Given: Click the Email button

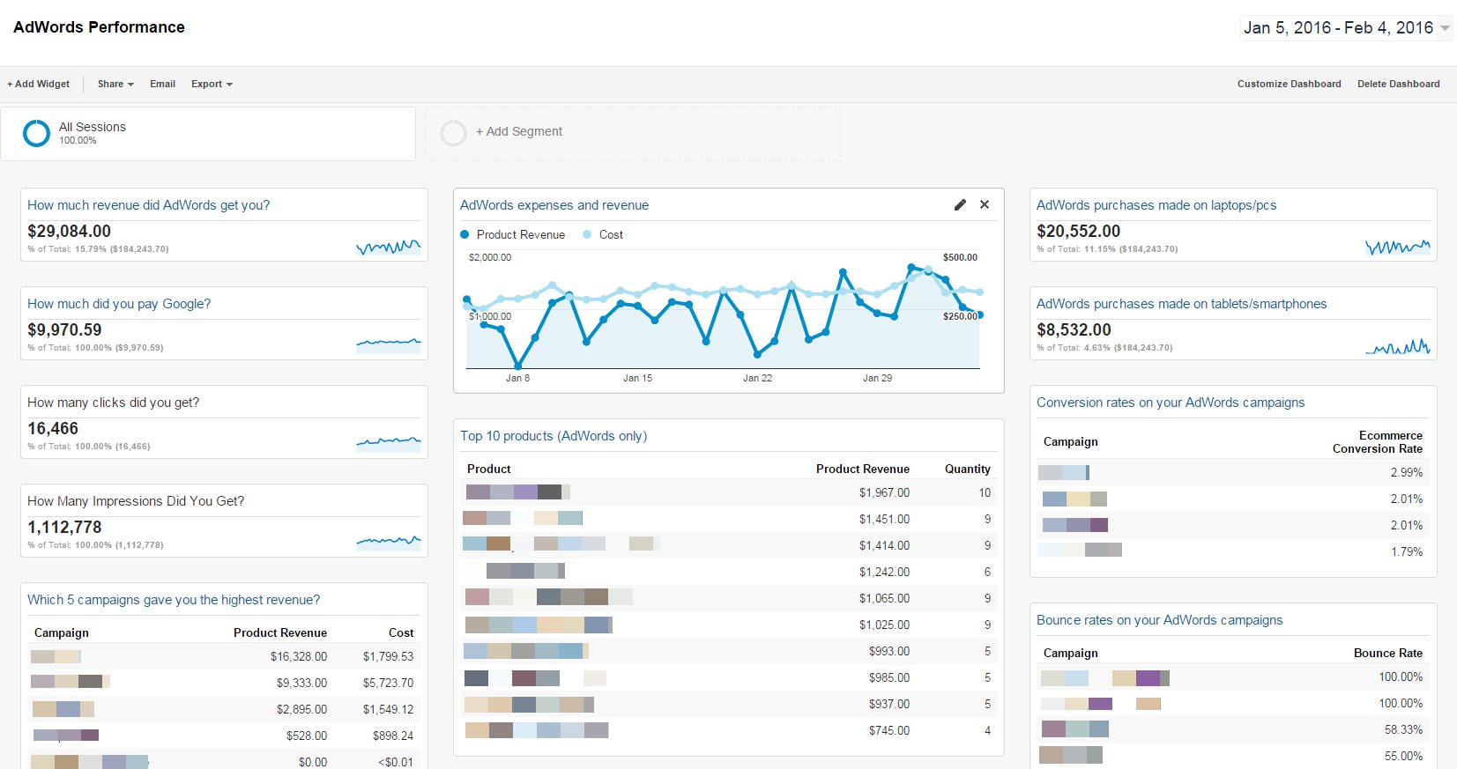Looking at the screenshot, I should 162,84.
